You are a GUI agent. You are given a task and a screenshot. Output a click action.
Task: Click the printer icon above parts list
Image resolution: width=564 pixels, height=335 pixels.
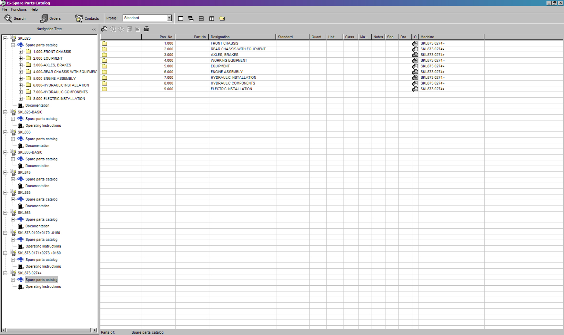[146, 29]
